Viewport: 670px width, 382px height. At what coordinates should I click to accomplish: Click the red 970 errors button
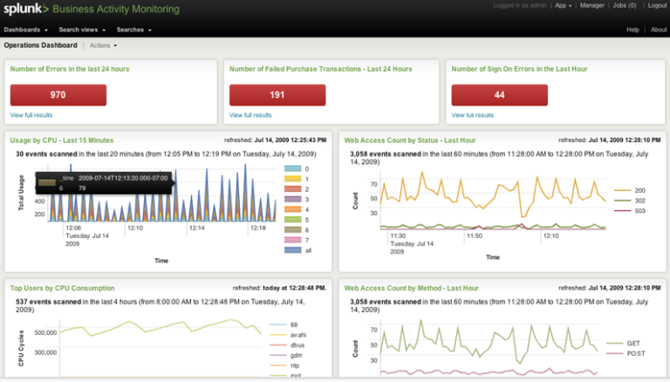click(x=58, y=95)
